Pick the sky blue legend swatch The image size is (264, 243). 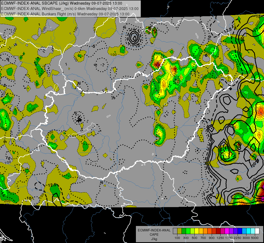(x=244, y=231)
